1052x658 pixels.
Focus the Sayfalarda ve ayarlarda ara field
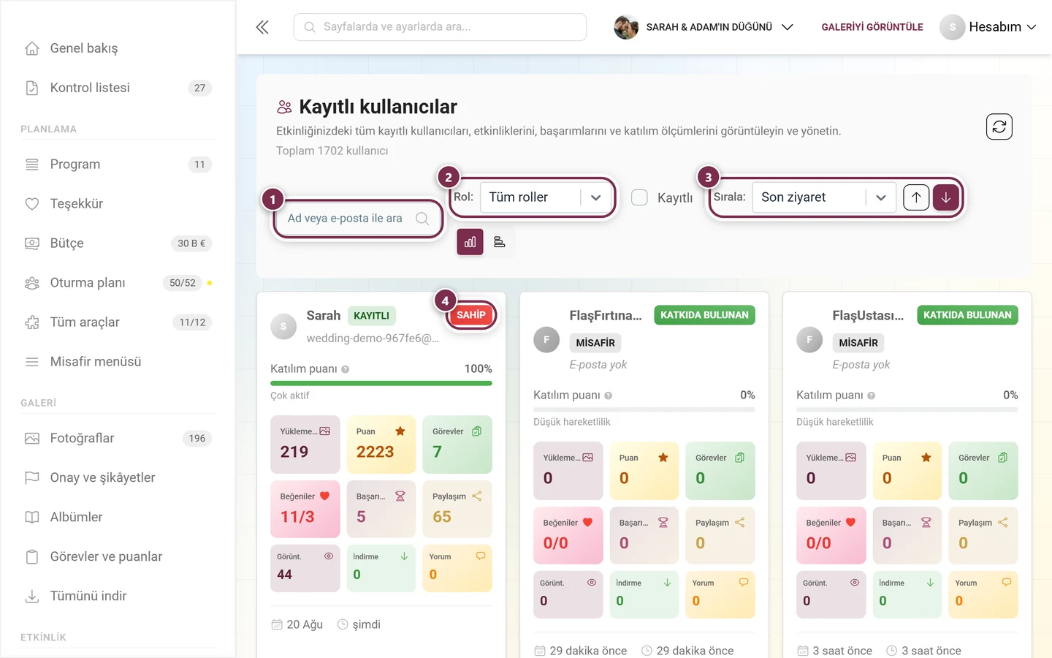click(x=440, y=27)
